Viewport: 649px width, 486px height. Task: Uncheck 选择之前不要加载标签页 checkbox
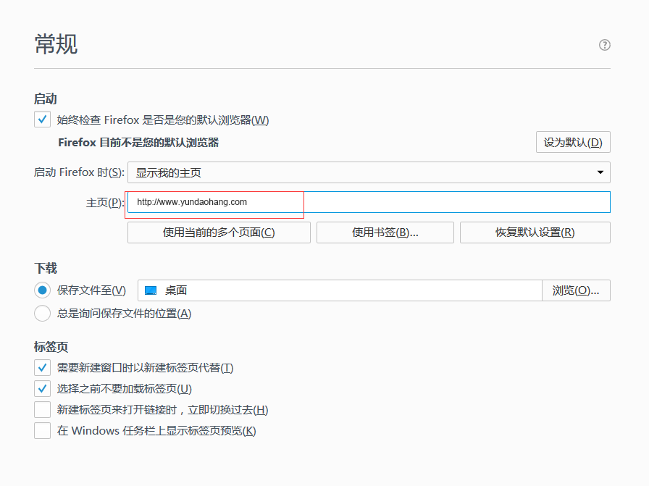pos(42,389)
